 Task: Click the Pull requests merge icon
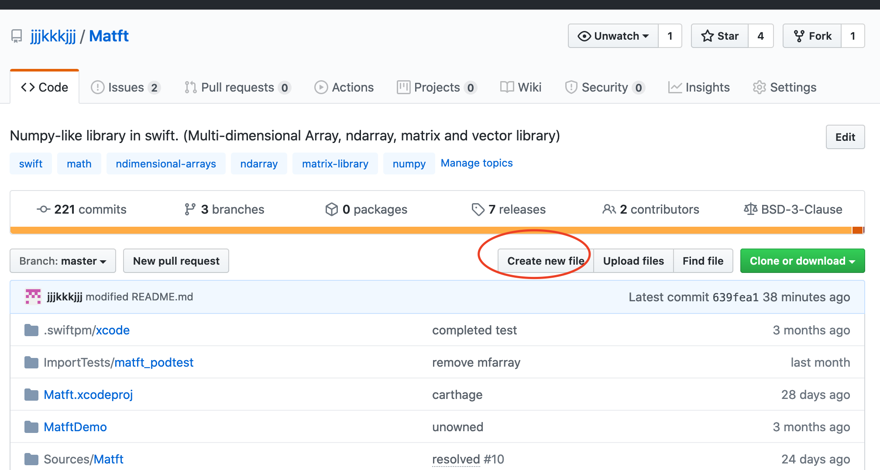[190, 87]
